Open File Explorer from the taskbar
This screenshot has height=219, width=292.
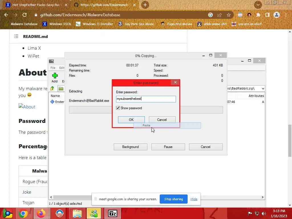[77, 213]
